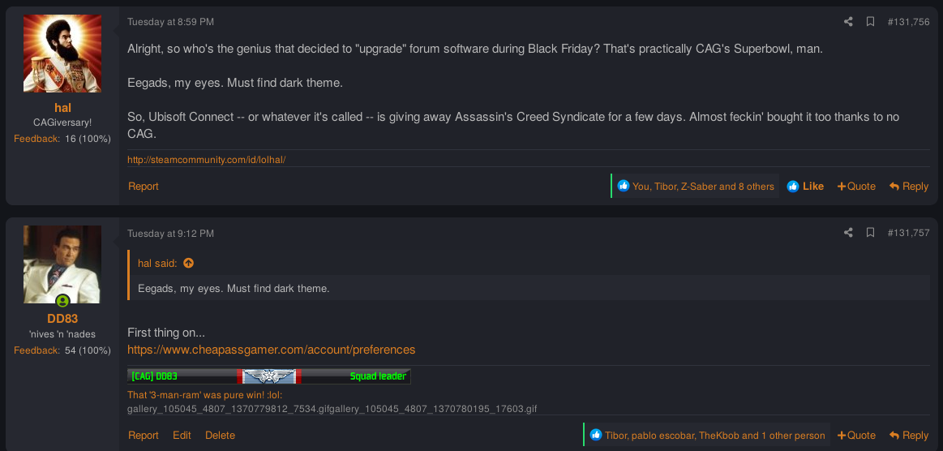Delete DD83's post
This screenshot has height=451, width=943.
point(220,435)
